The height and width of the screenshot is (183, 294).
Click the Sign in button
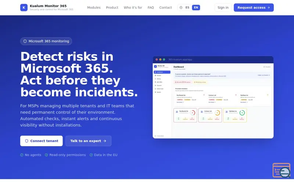click(x=223, y=8)
